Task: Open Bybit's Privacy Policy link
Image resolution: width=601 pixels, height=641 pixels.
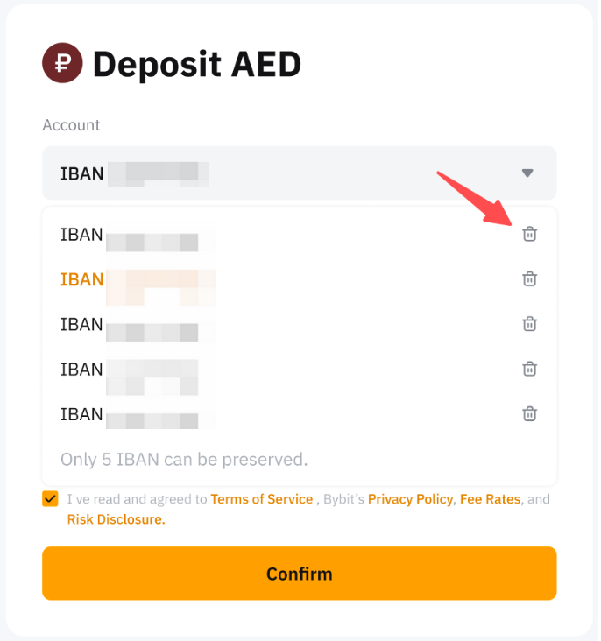Action: pos(410,499)
